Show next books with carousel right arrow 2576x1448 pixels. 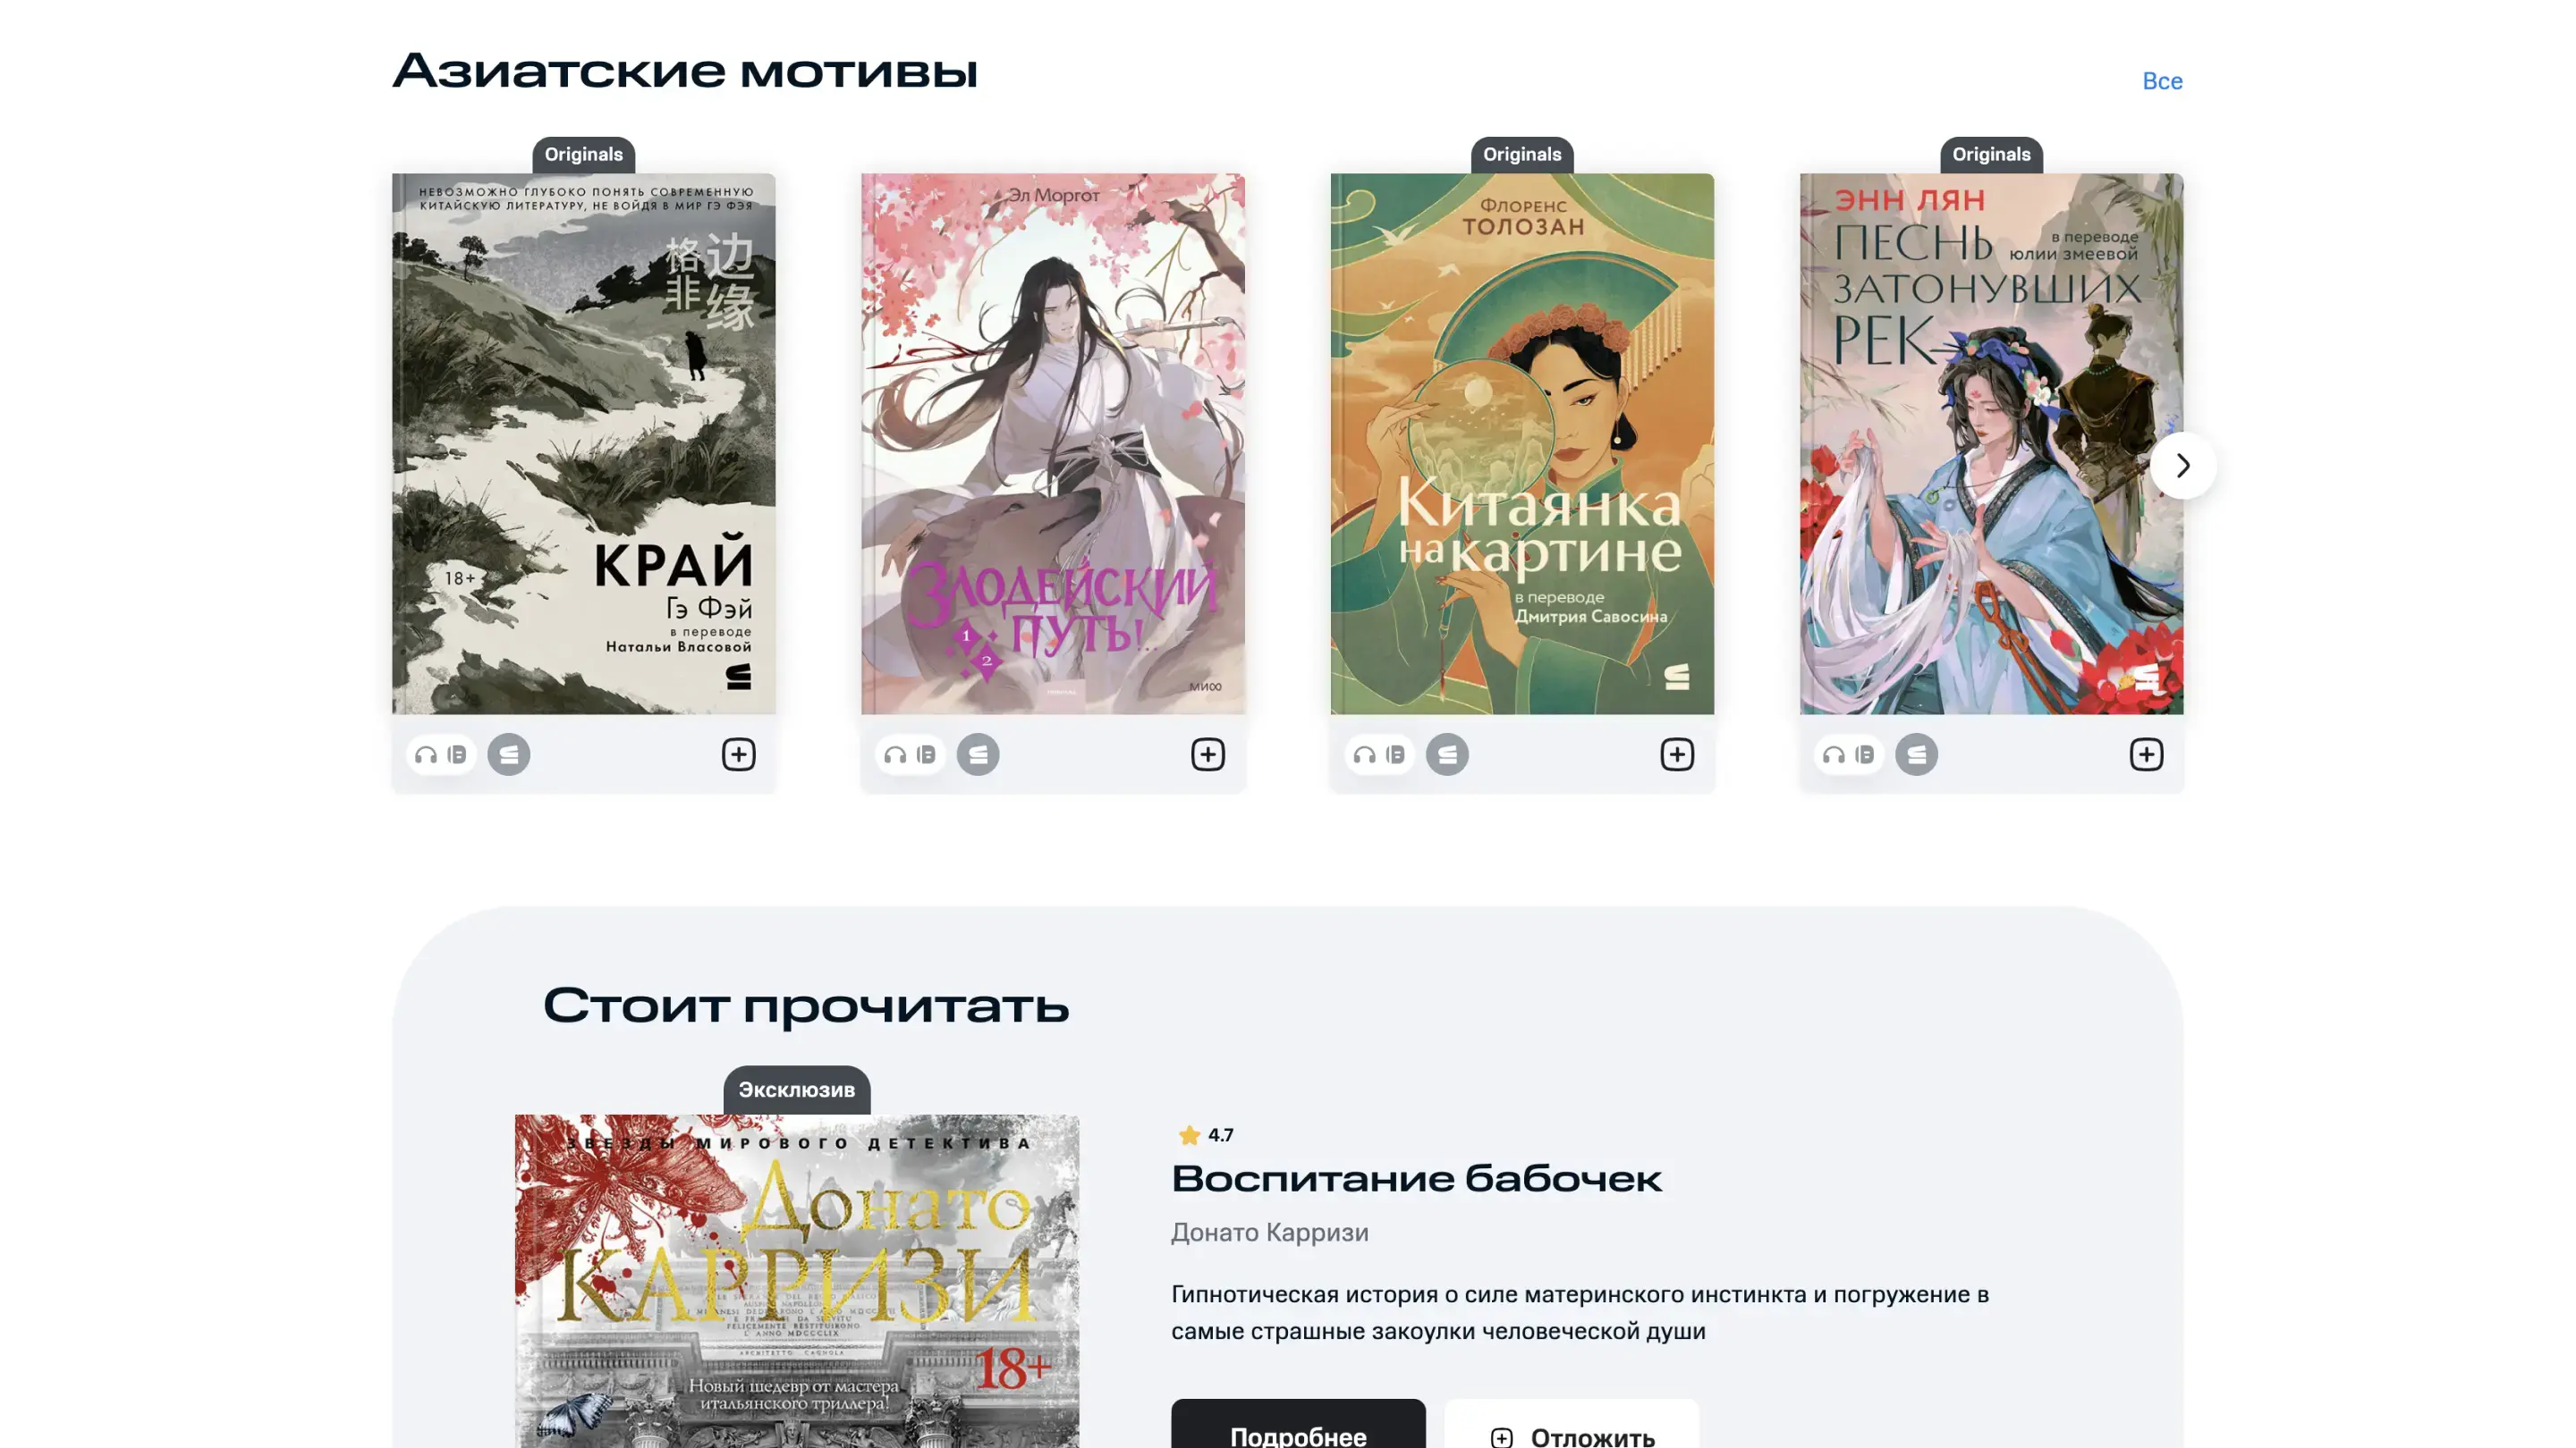(2183, 466)
